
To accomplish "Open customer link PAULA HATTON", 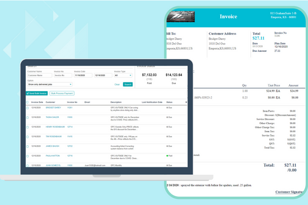I will [52, 156].
